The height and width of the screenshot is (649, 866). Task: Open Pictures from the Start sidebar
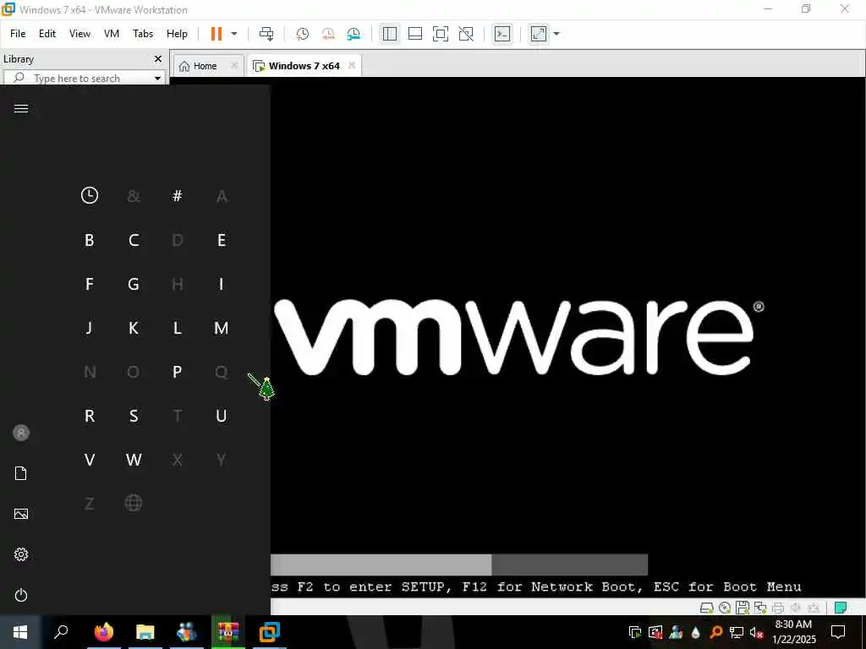click(21, 514)
